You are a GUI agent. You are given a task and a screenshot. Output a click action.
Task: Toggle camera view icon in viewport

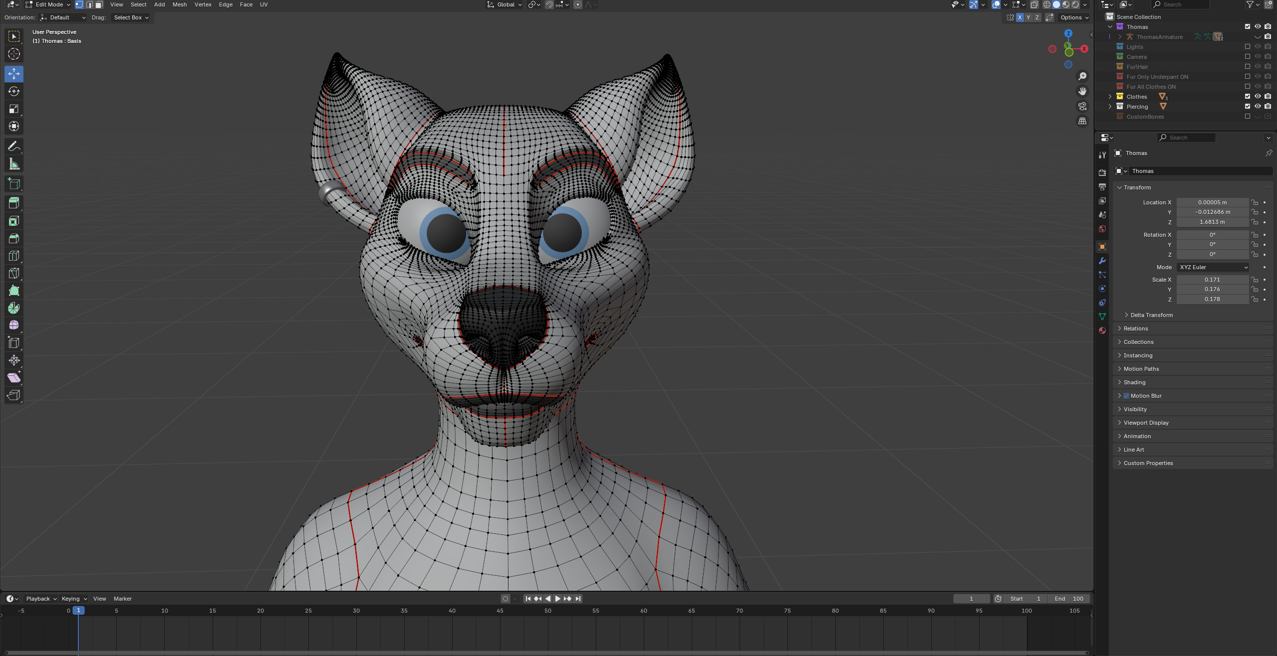click(1082, 106)
